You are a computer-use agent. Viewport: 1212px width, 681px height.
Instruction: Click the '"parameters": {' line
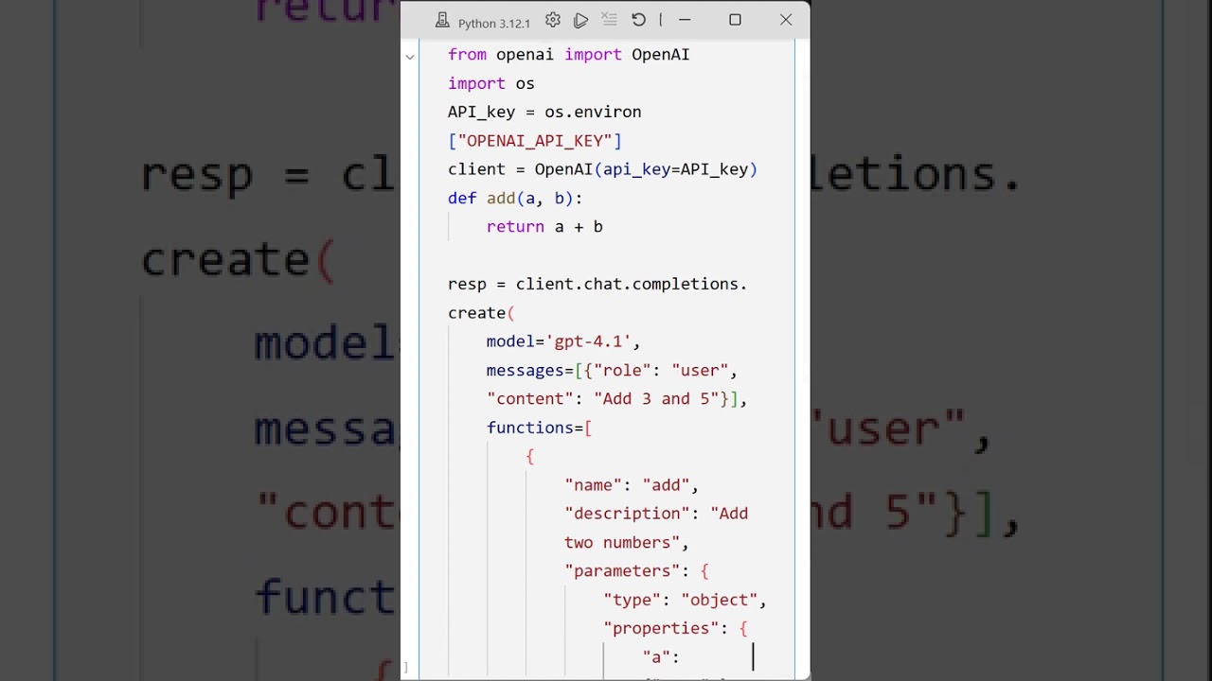pos(636,571)
